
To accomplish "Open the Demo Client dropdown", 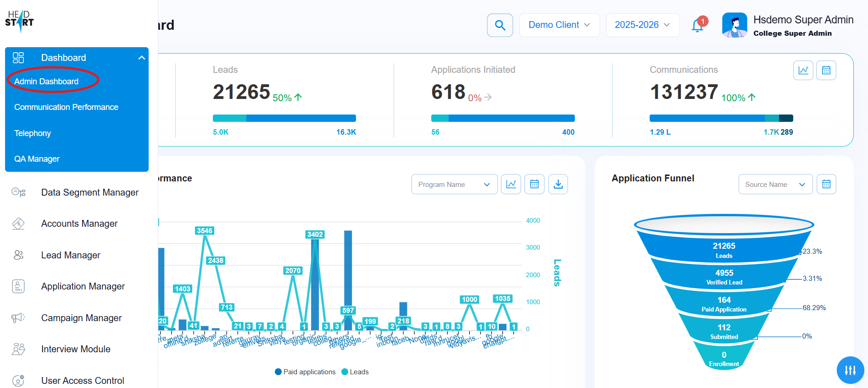I will click(x=559, y=25).
